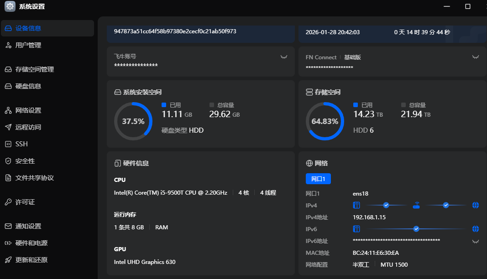Screen dimensions: 487x279
Task: Click the IPv4 globe internet icon
Action: [x=476, y=205]
